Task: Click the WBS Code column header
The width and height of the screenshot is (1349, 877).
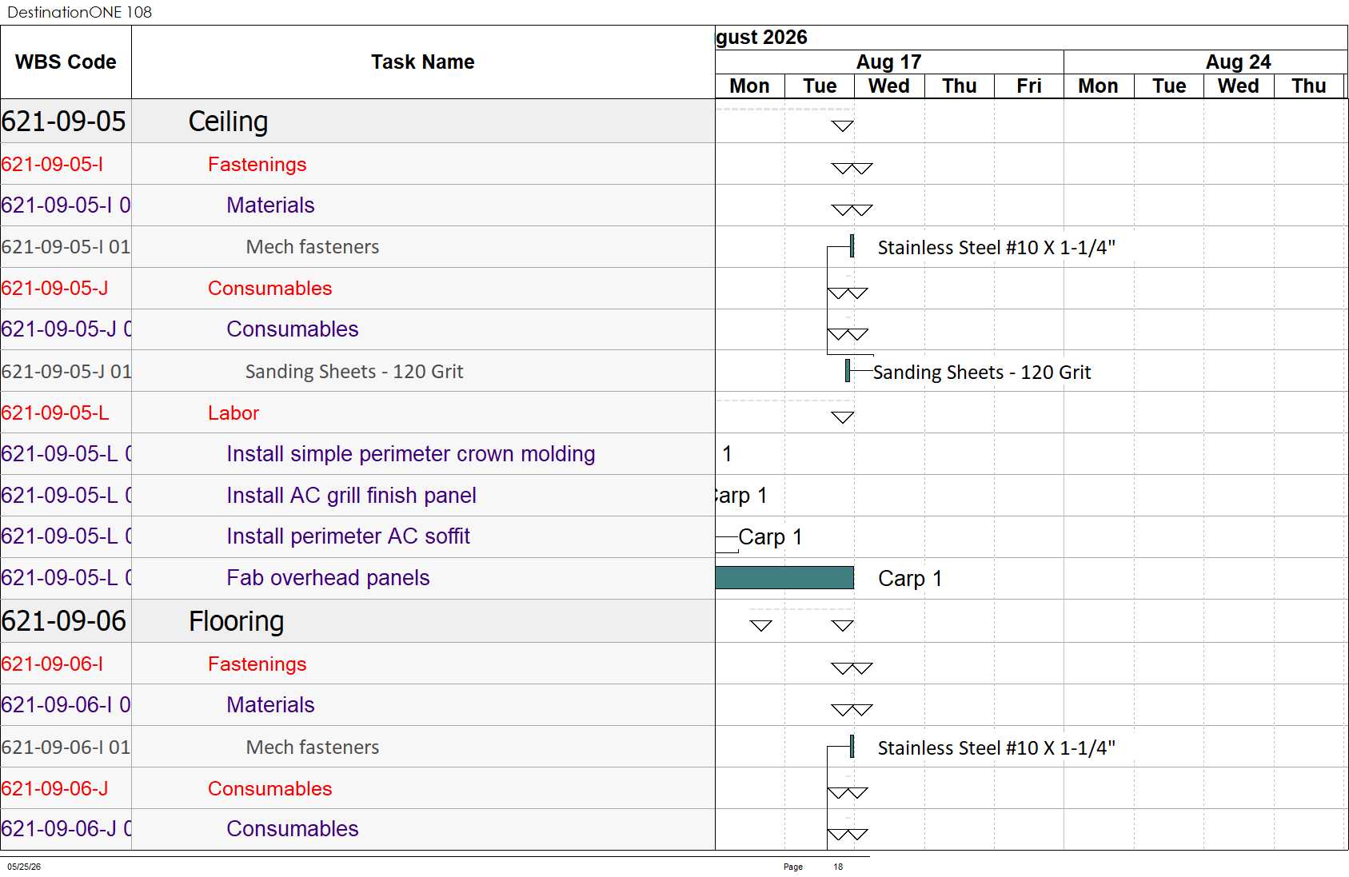Action: pyautogui.click(x=66, y=62)
